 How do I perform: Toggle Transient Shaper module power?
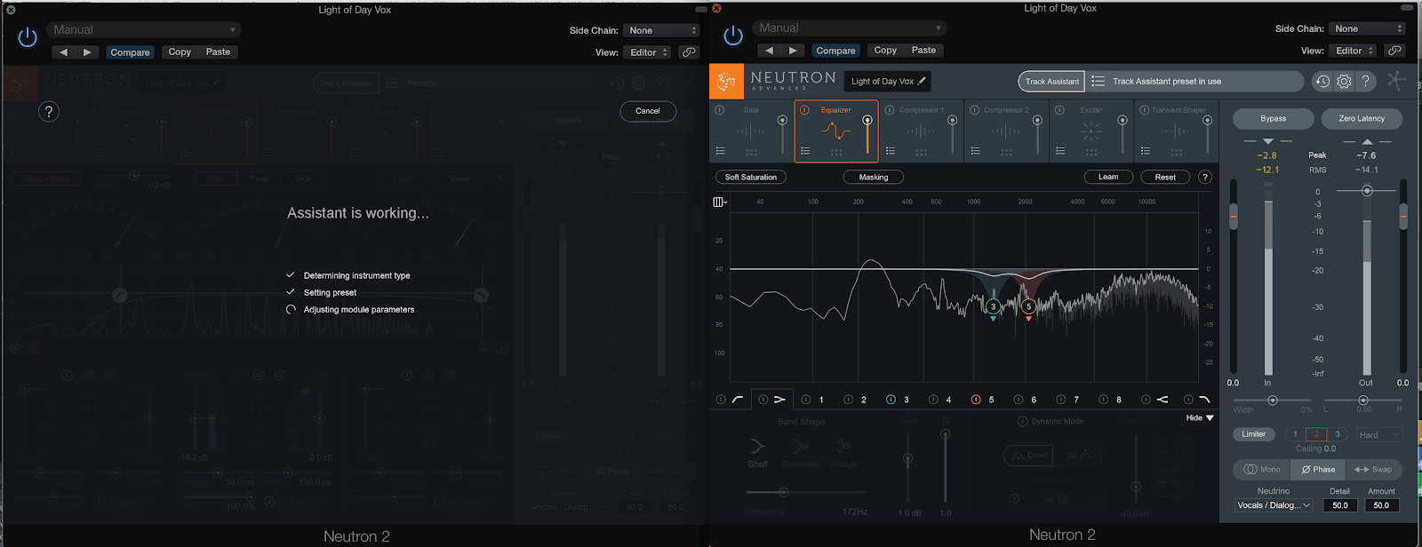1144,110
